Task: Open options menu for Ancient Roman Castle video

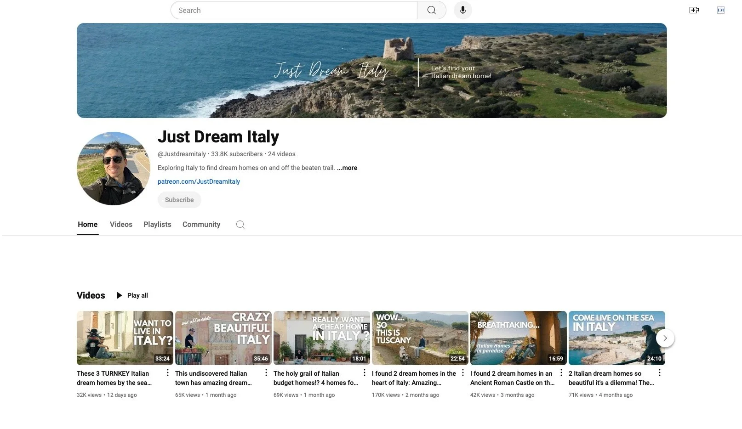Action: tap(561, 373)
